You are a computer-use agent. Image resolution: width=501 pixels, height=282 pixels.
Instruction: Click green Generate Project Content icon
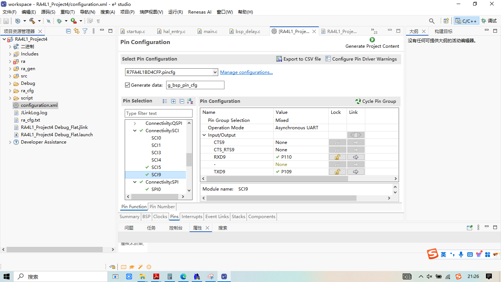[372, 40]
